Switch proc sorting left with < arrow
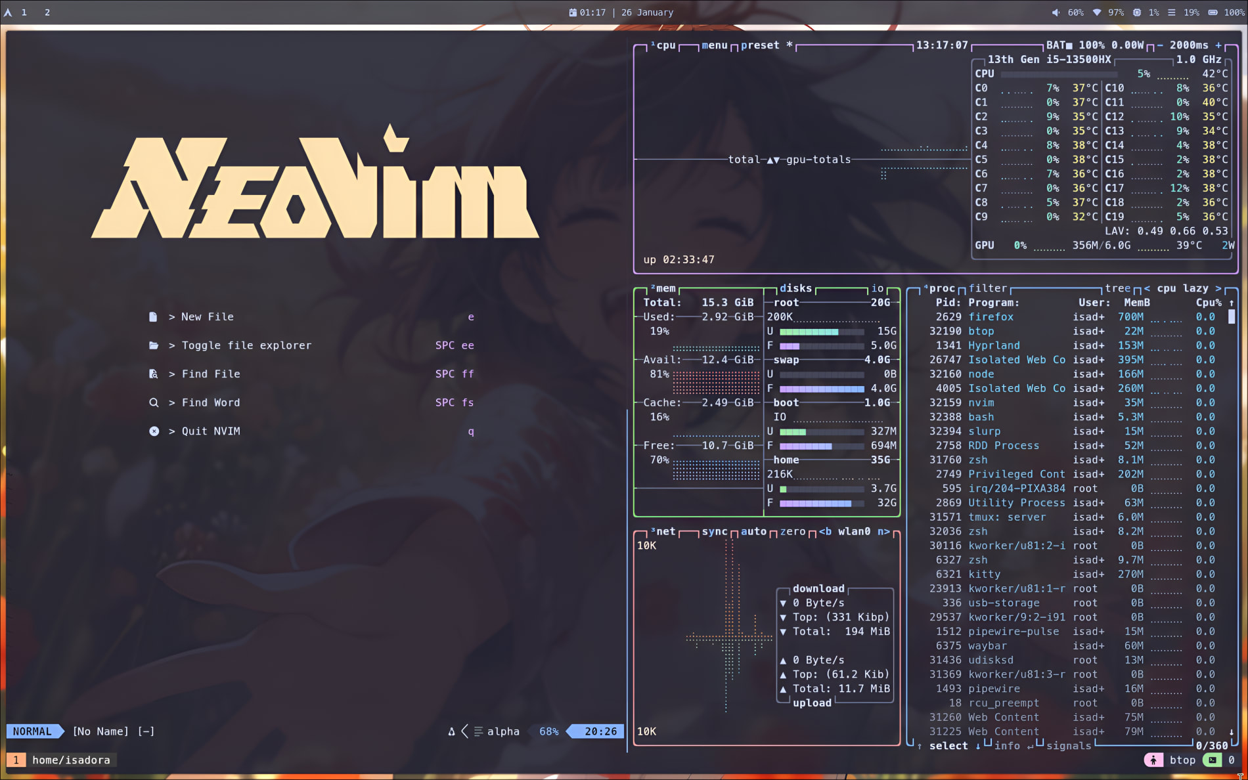This screenshot has width=1248, height=780. (x=1147, y=288)
